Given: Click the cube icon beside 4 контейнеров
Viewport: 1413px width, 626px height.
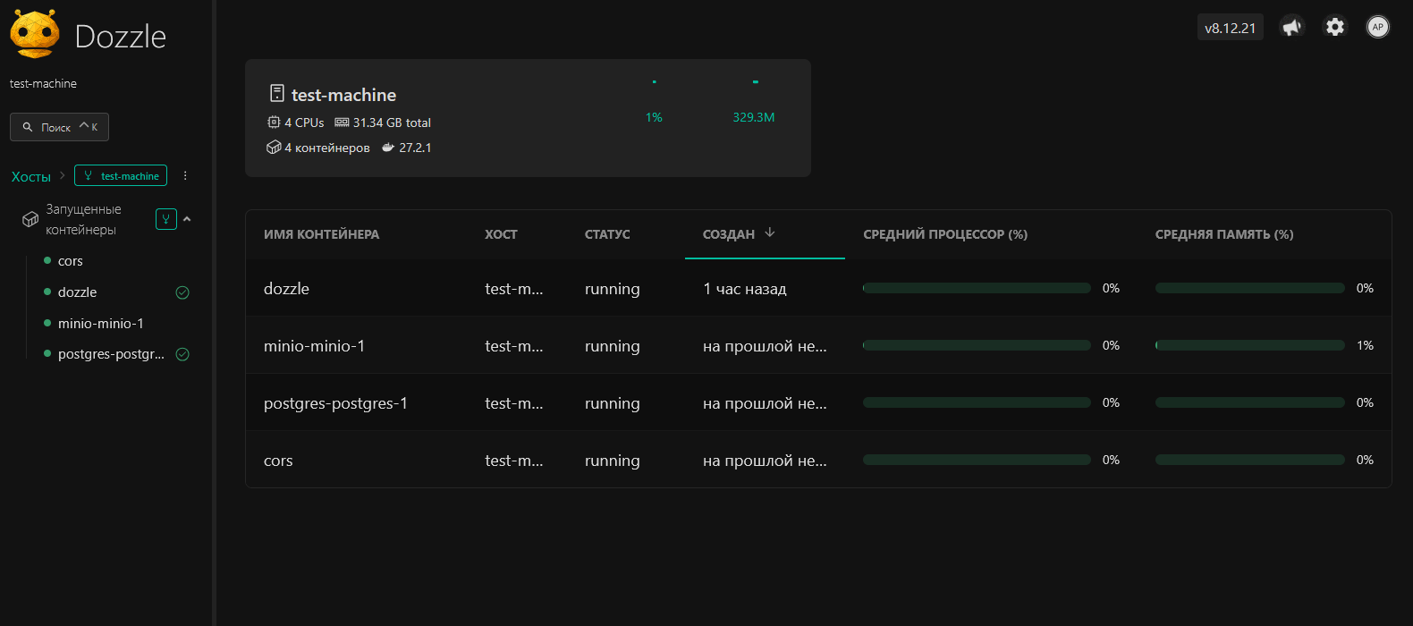Looking at the screenshot, I should [274, 147].
